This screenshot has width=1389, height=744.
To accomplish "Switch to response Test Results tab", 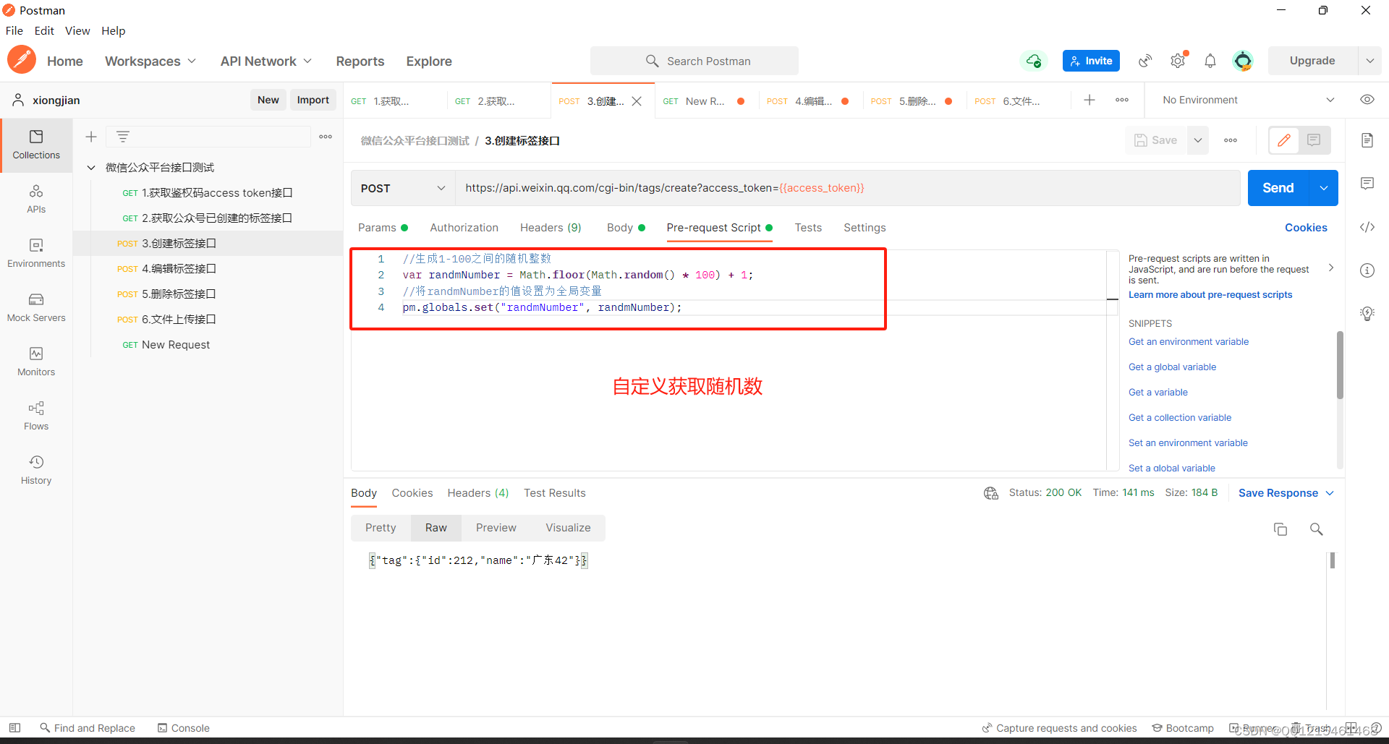I will [555, 493].
